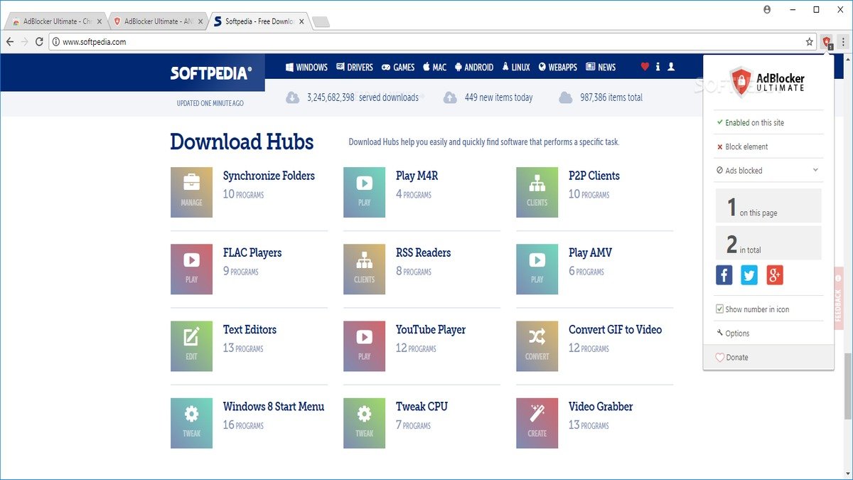Open a new browser tab
853x480 pixels.
coord(321,22)
